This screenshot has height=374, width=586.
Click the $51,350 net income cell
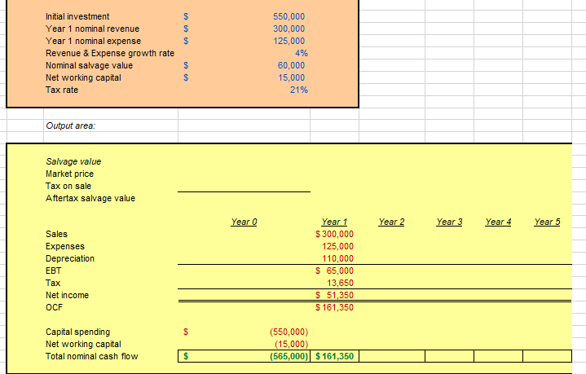coord(334,295)
